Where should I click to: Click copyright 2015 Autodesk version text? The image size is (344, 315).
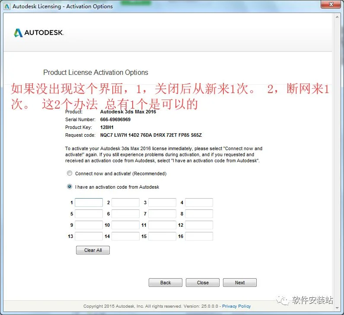coord(151,306)
